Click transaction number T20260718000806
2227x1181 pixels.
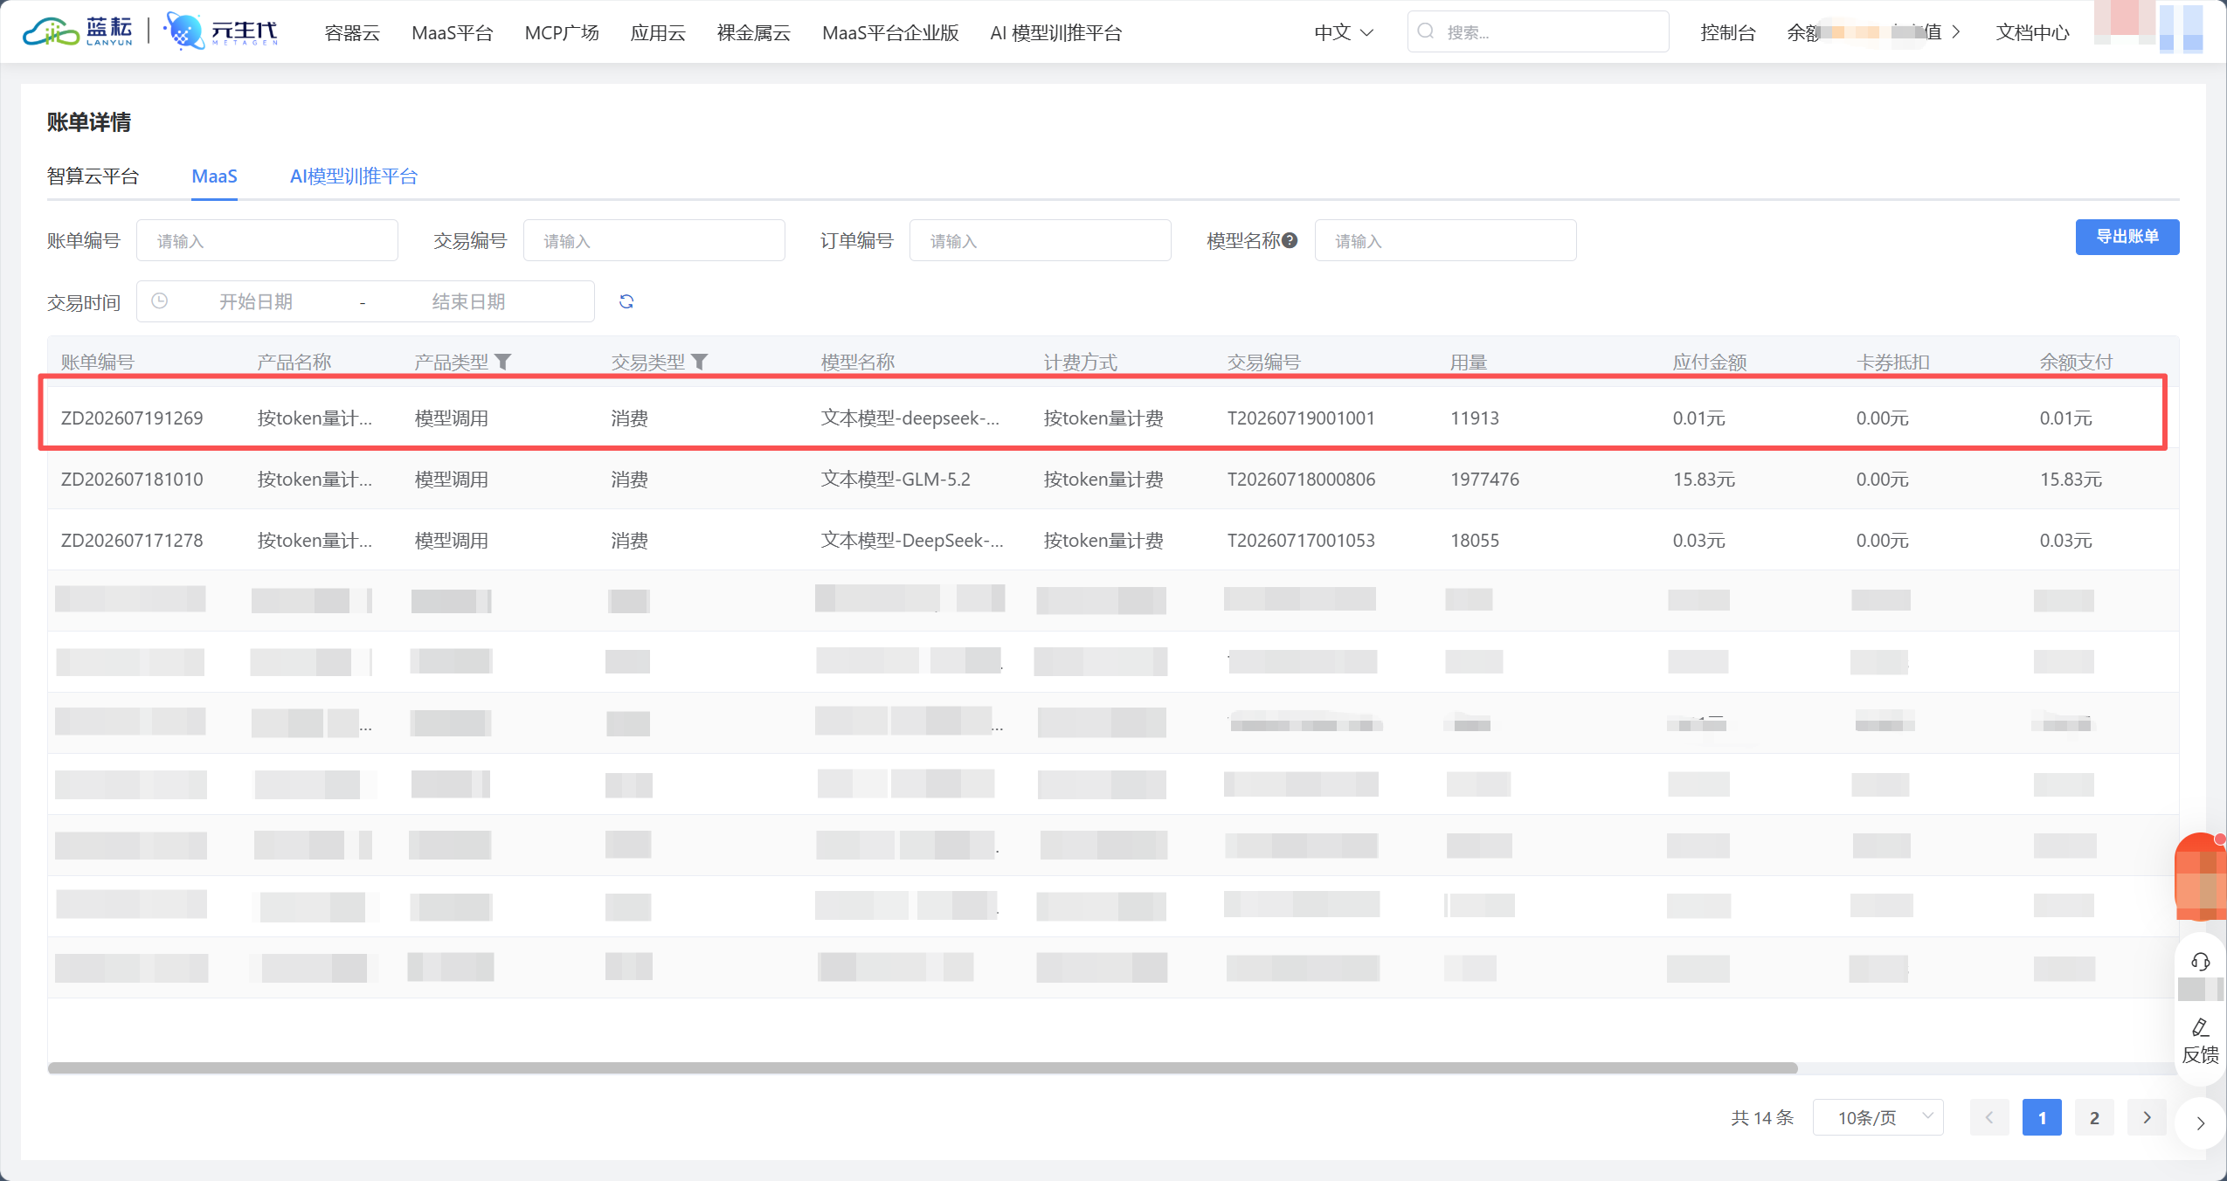[1301, 479]
